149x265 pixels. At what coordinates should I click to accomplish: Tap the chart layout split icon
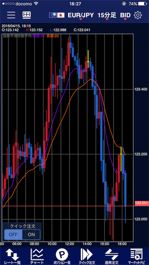(x=27, y=15)
